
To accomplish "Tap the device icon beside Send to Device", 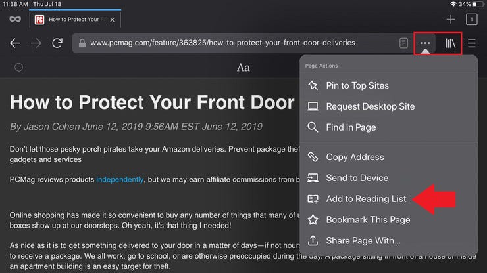I will tap(313, 178).
